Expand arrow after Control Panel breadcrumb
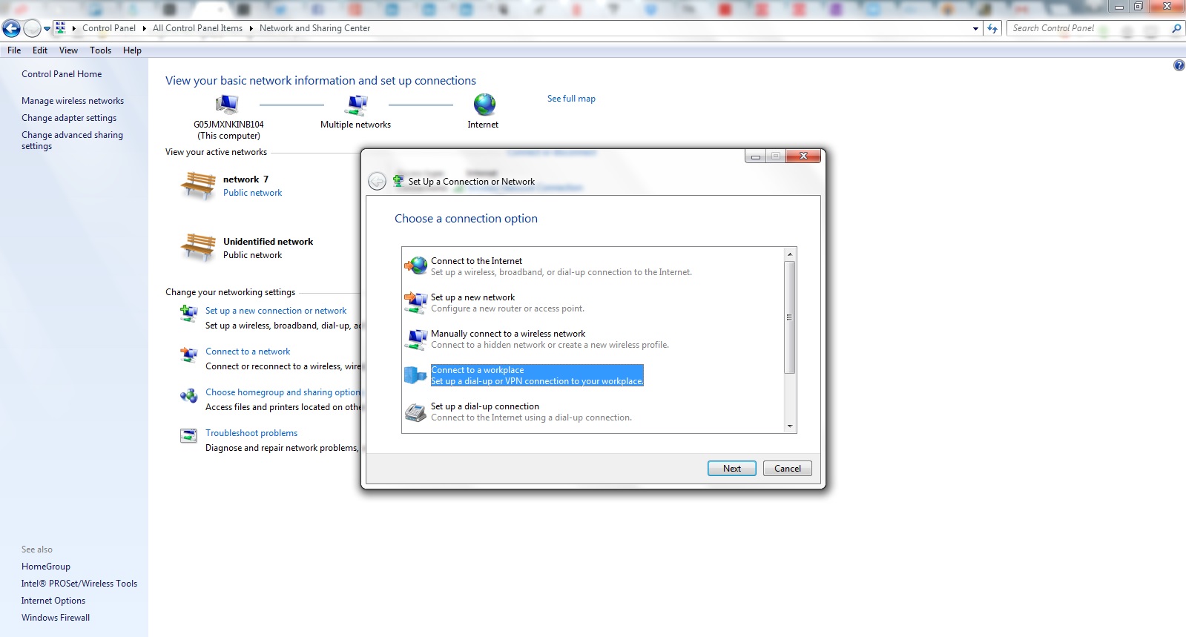Screen dimensions: 1186x637 pyautogui.click(x=144, y=28)
